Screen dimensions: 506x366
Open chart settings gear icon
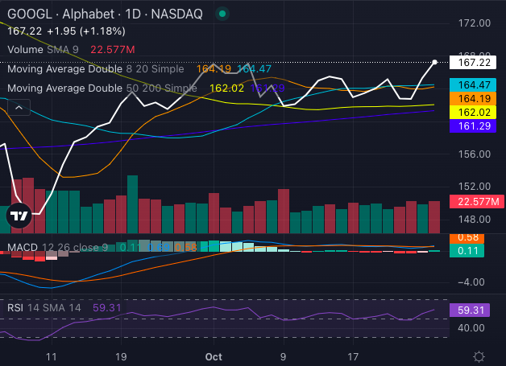479,356
